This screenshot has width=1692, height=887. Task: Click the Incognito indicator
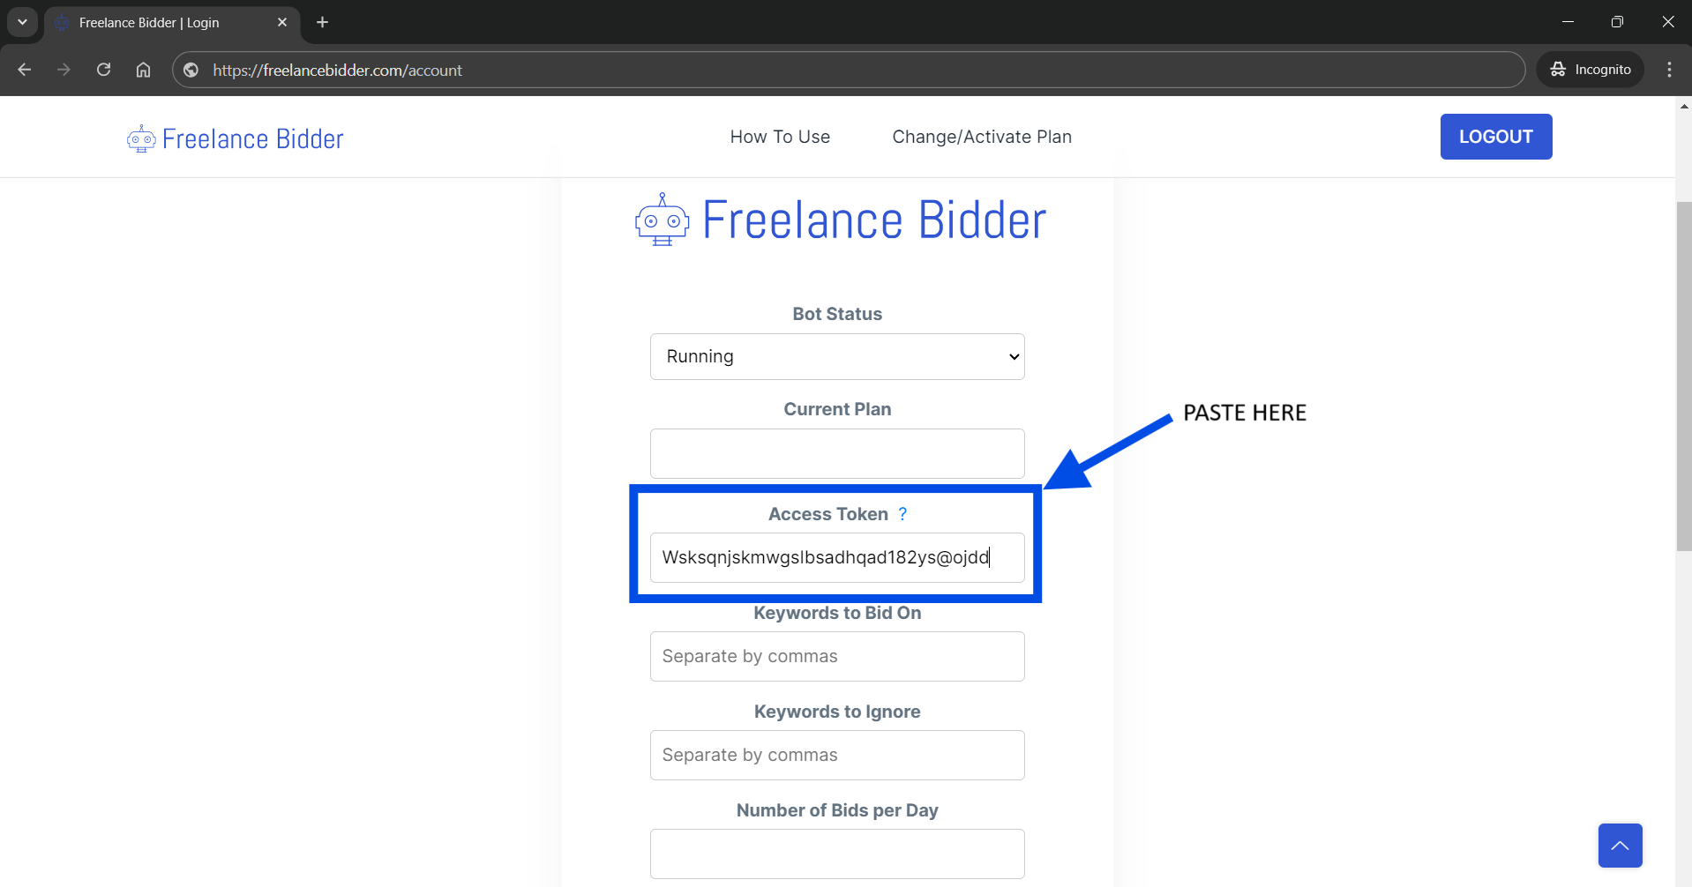point(1591,70)
